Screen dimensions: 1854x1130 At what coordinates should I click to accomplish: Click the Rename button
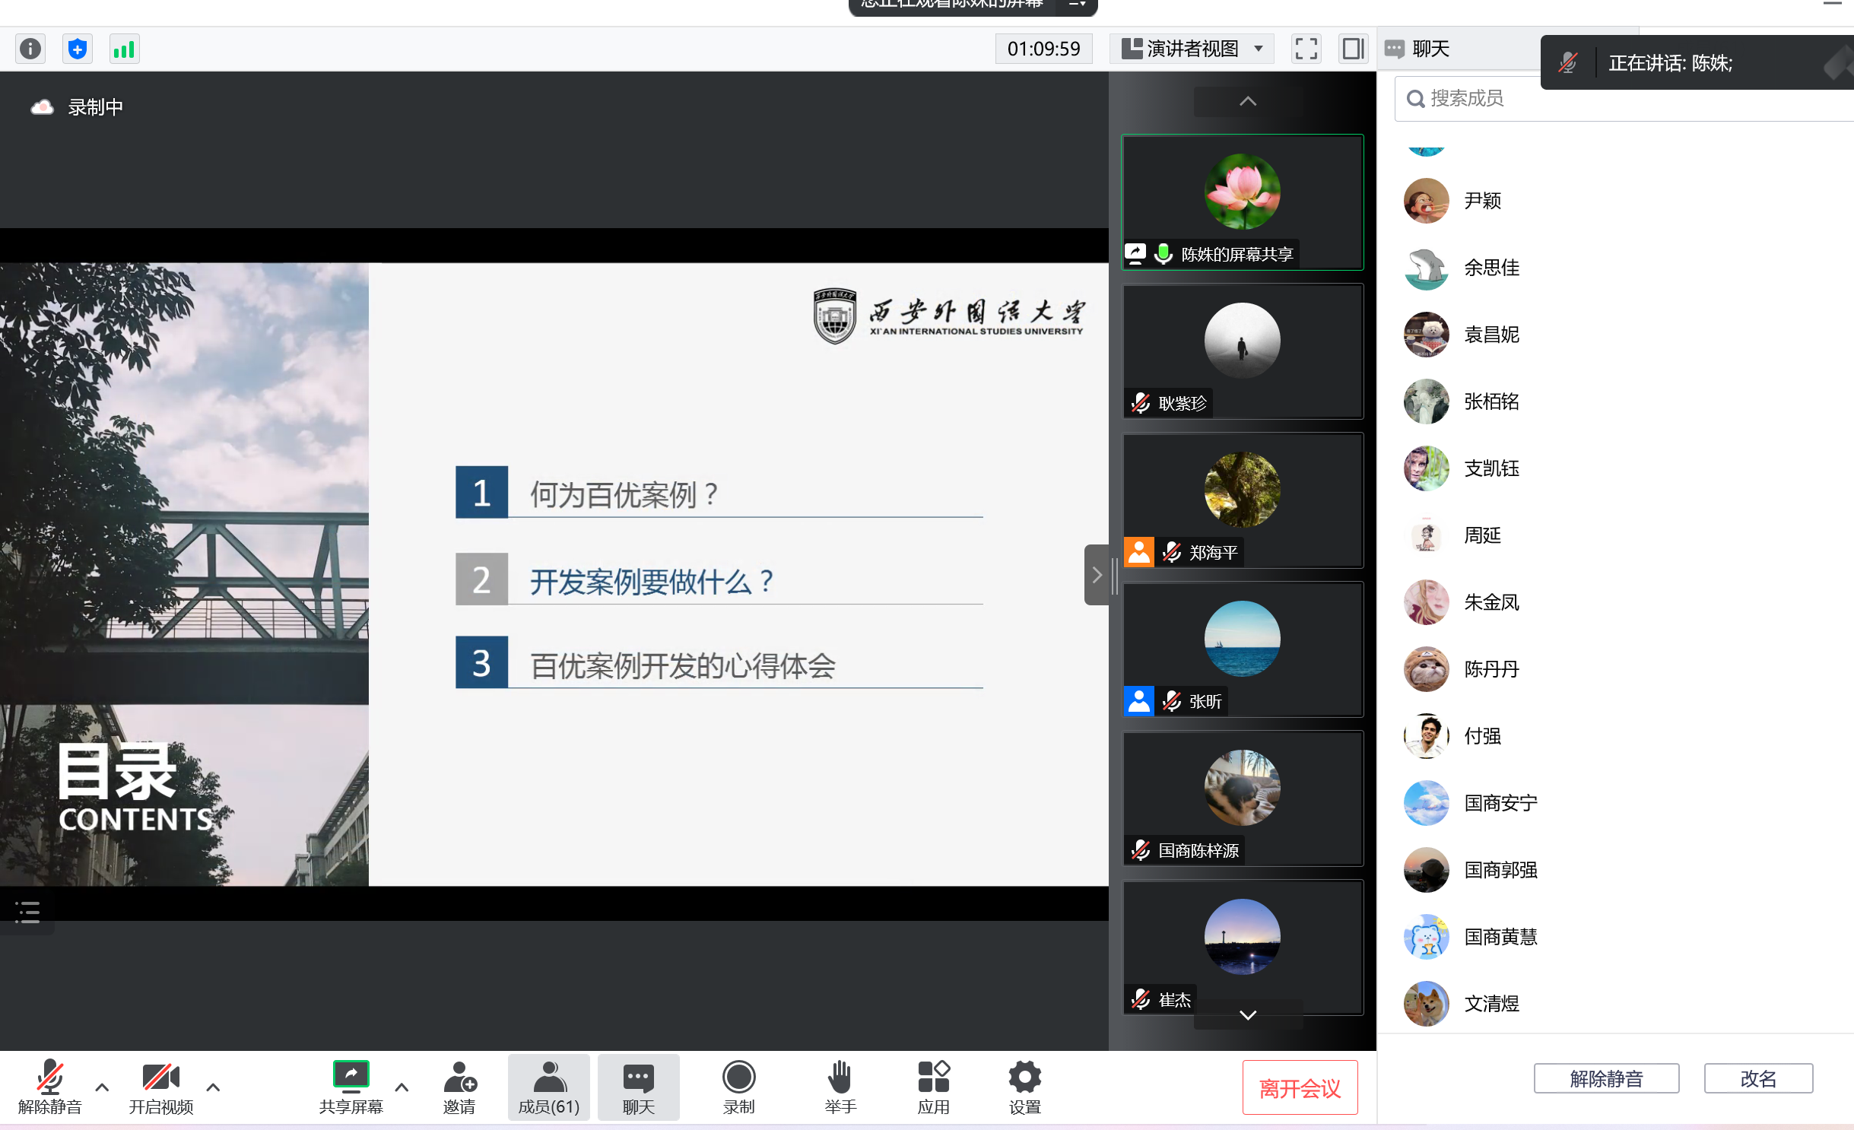(x=1757, y=1078)
